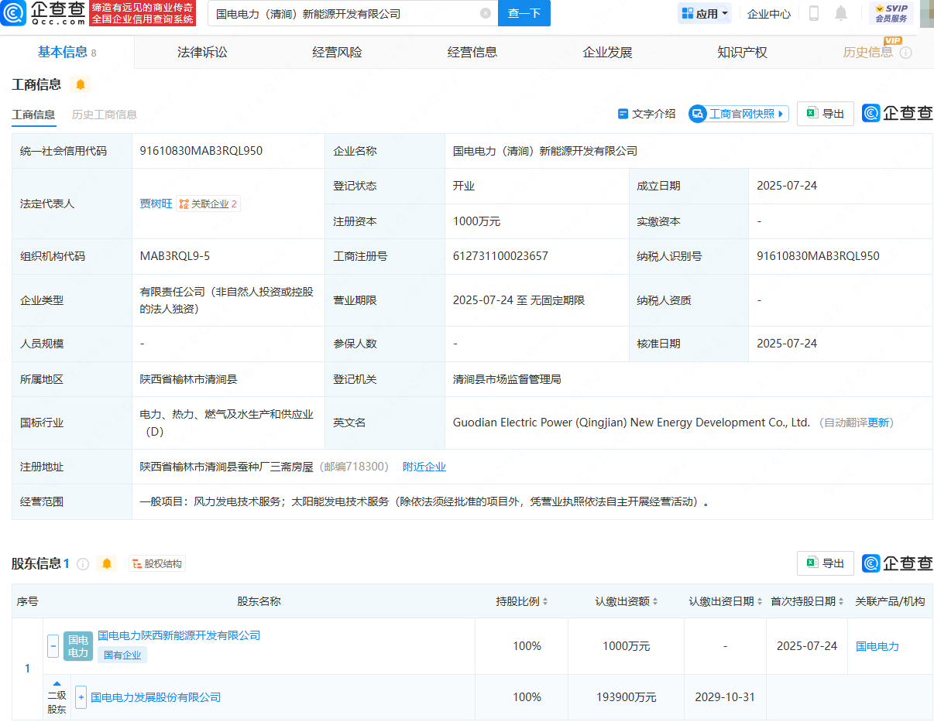Click registration number 612731100023657
Viewport: 934px width, 722px height.
pyautogui.click(x=500, y=256)
